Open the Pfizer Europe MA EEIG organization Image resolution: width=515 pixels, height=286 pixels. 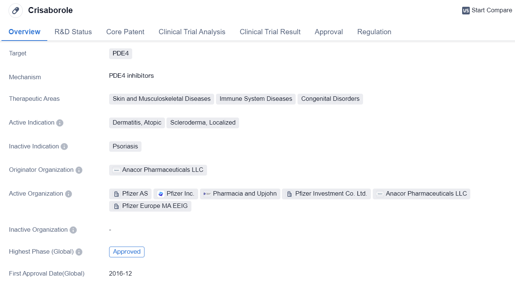tap(150, 206)
